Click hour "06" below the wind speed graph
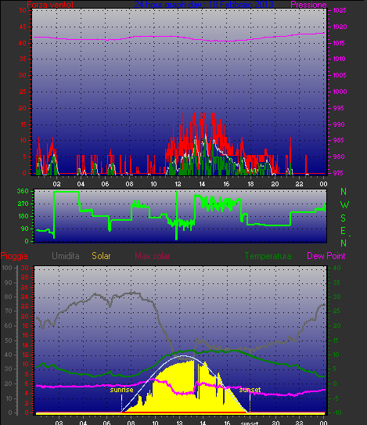Viewport: 367px width, 425px height. click(105, 184)
